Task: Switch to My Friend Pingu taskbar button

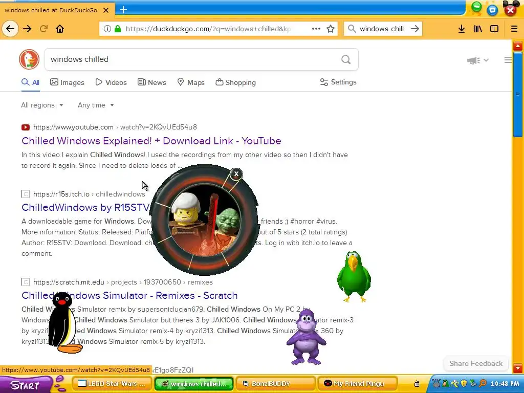Action: [358, 384]
